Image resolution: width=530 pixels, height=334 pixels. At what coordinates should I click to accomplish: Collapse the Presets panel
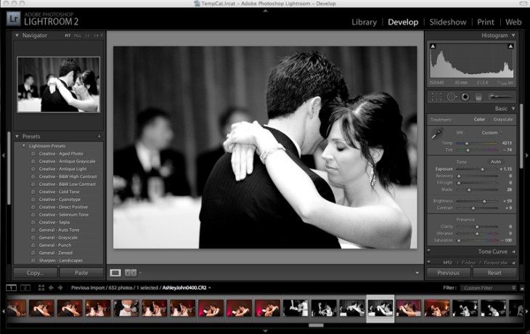17,137
